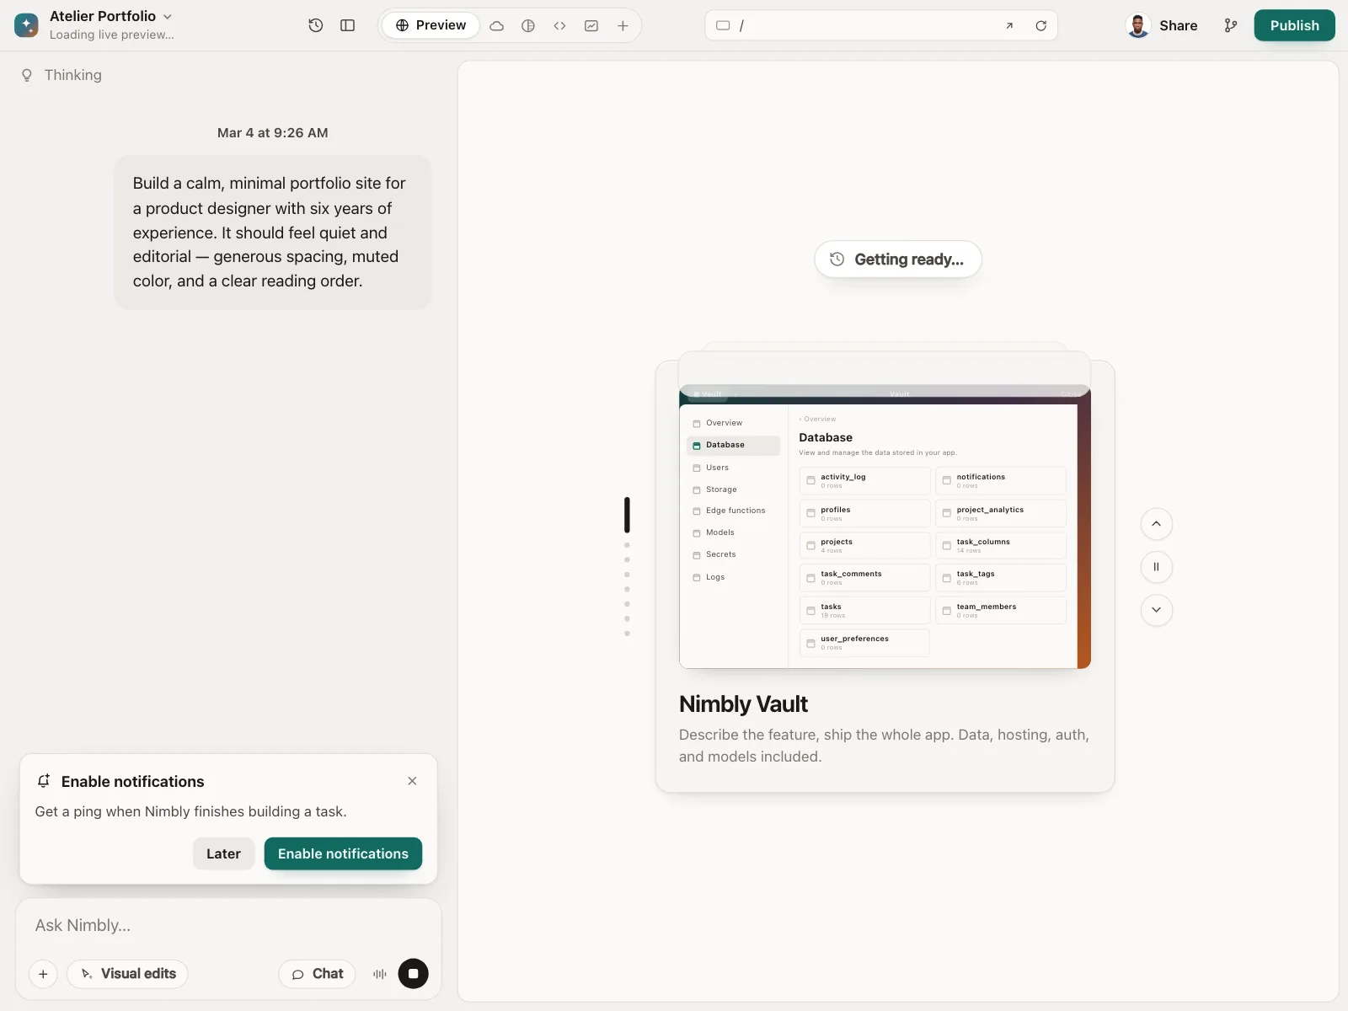Click the Enable notifications bell icon
Image resolution: width=1348 pixels, height=1011 pixels.
pyautogui.click(x=44, y=781)
